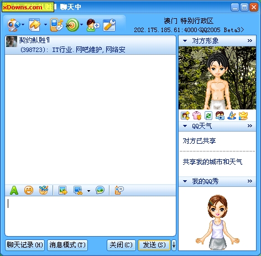The image size is (261, 256).
Task: Click the gold ingot gift icon
Action: (x=243, y=116)
